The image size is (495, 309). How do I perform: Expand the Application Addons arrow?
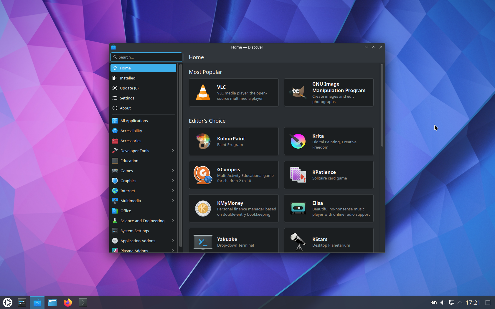pos(173,241)
